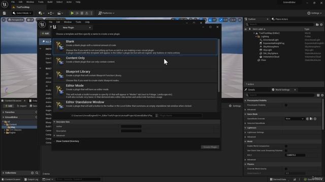Select the Blueprint Library plugin template
Viewport: 325px width, 182px height.
click(135, 76)
